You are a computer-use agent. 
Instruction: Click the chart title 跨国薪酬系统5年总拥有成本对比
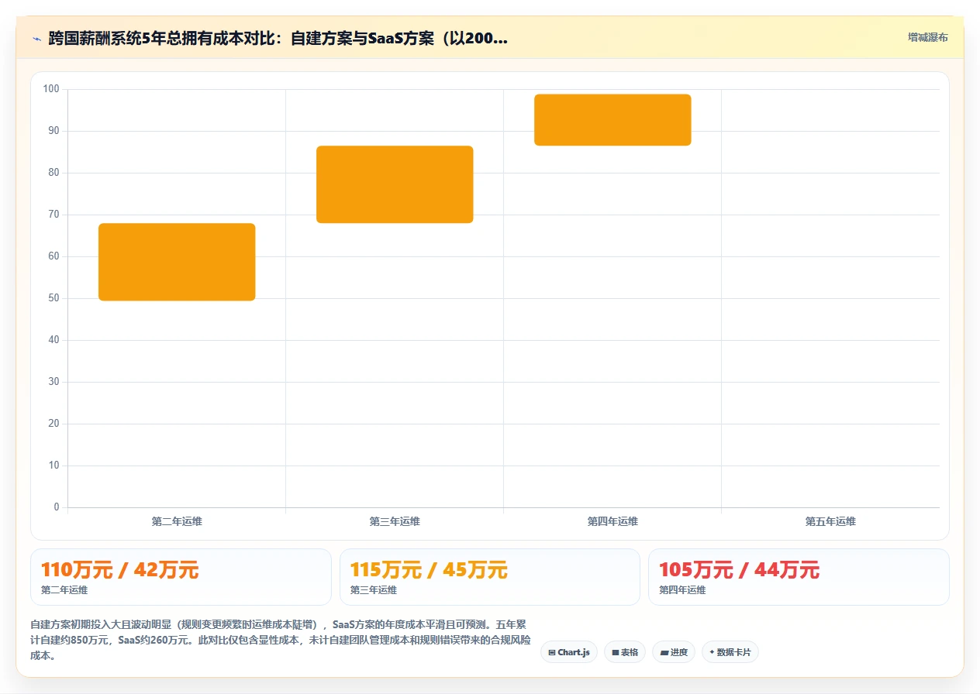[x=278, y=38]
